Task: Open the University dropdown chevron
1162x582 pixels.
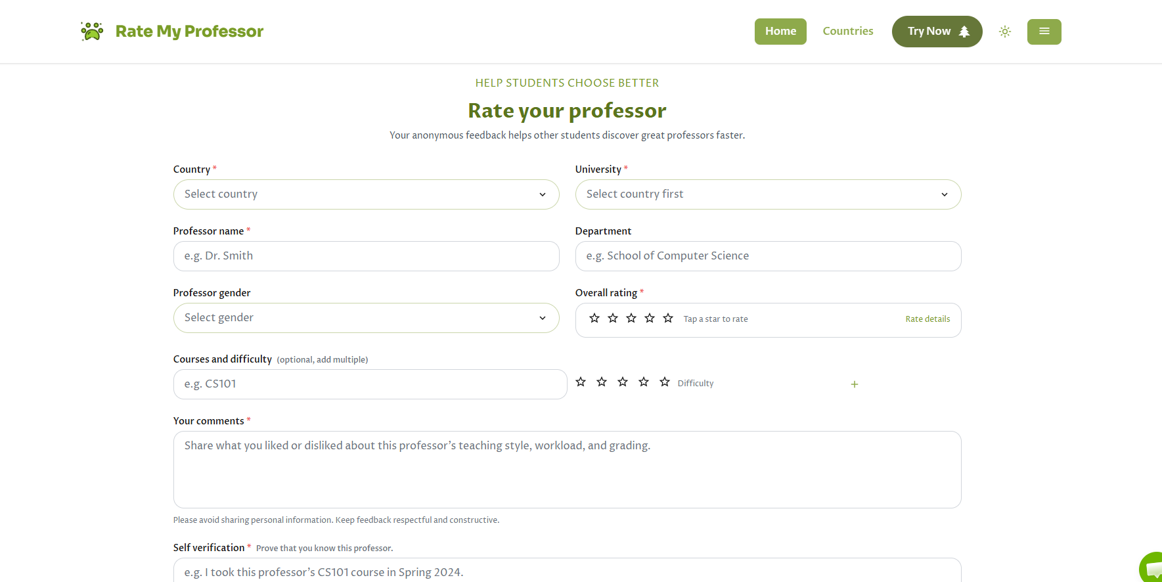Action: click(x=945, y=194)
